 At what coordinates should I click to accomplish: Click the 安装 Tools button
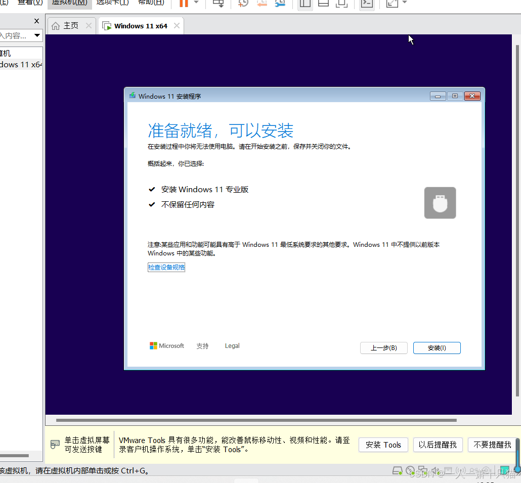pyautogui.click(x=383, y=445)
